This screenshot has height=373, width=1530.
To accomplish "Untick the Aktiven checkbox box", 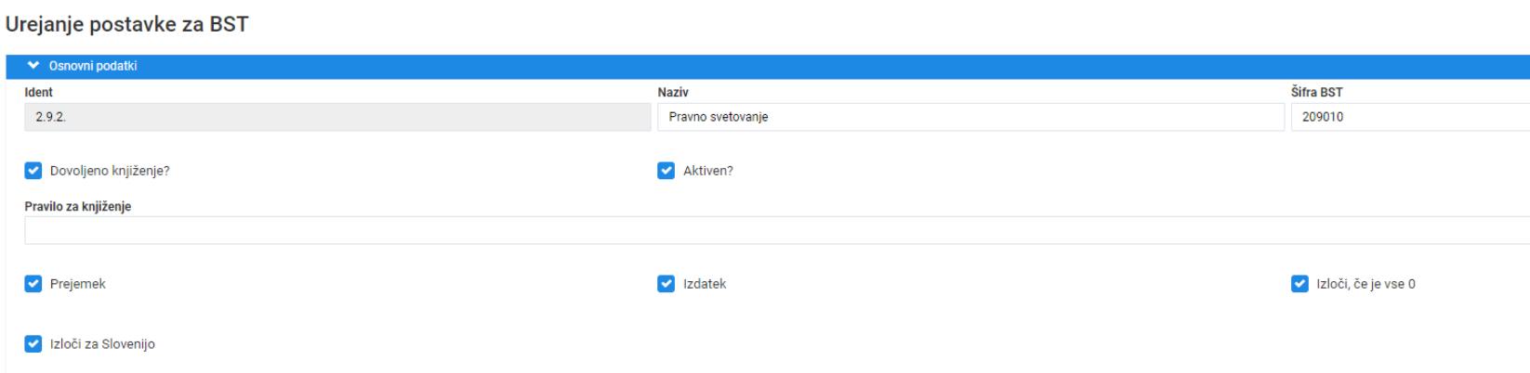I will tap(666, 171).
